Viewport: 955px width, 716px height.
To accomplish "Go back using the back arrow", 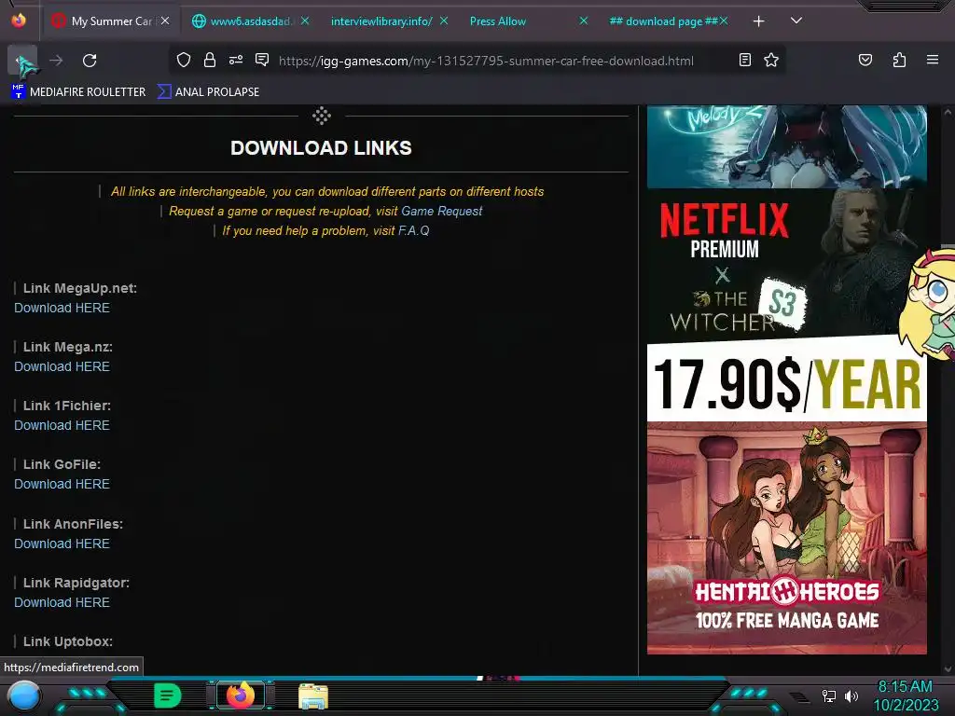I will click(x=22, y=61).
